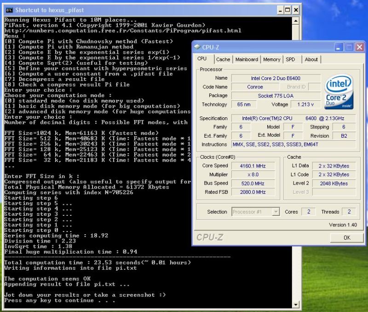Click "Writing informations into file pi.txt" line

pos(70,268)
